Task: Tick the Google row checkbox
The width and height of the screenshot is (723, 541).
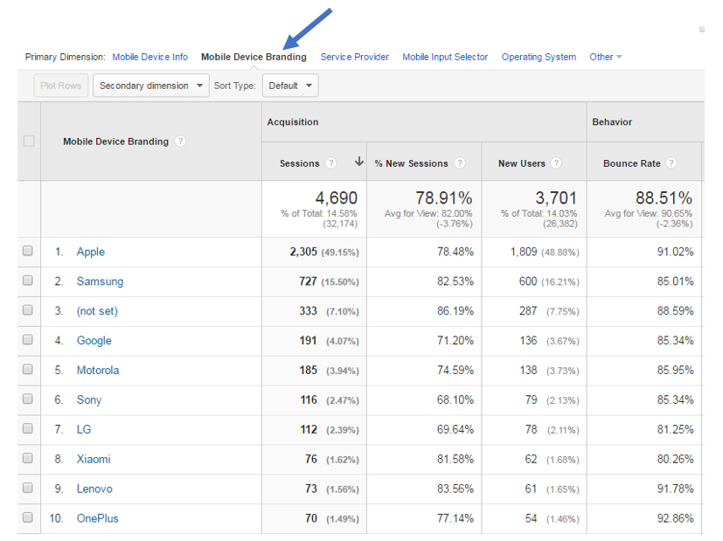Action: [x=28, y=340]
